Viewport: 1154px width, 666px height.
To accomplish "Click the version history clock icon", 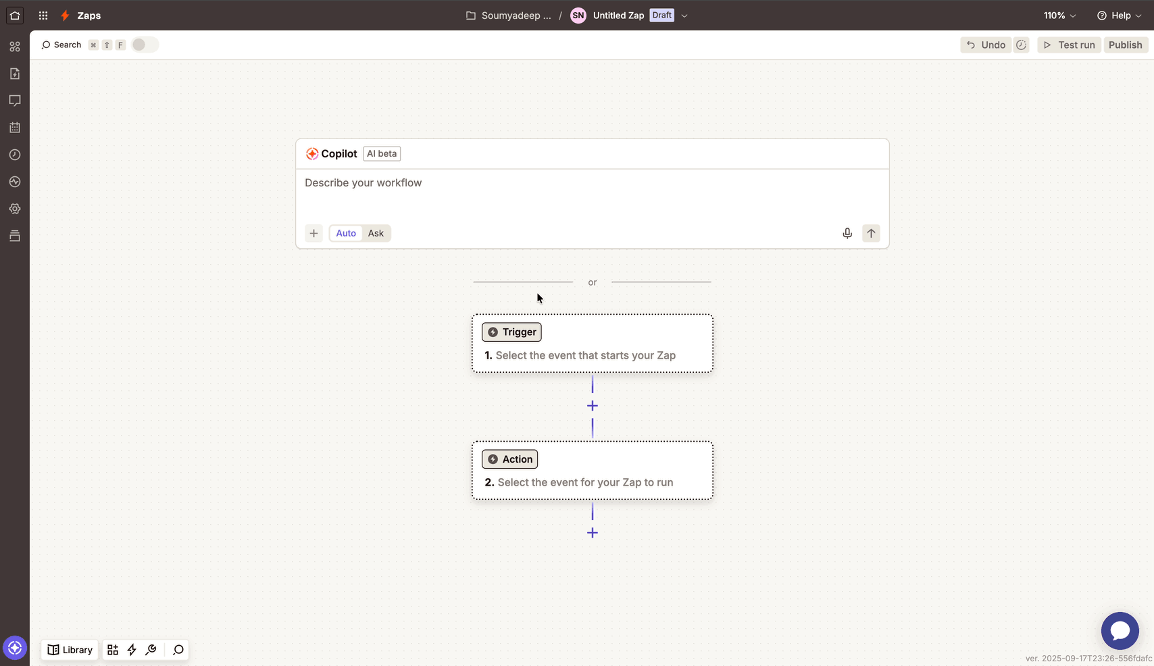I will coord(1021,45).
